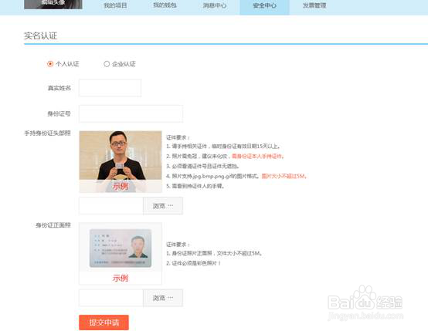Click requirement 证件必须是彩色照片
This screenshot has height=331, width=428.
point(194,263)
